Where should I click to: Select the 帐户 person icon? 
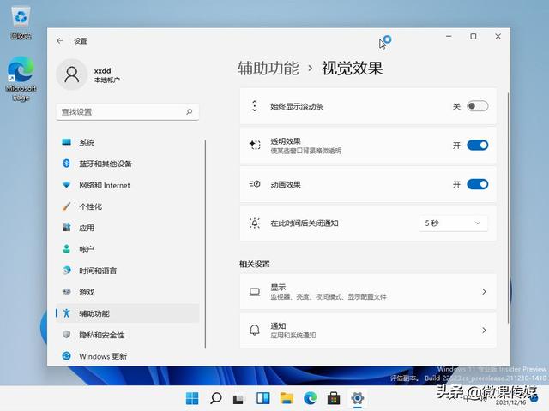click(67, 249)
